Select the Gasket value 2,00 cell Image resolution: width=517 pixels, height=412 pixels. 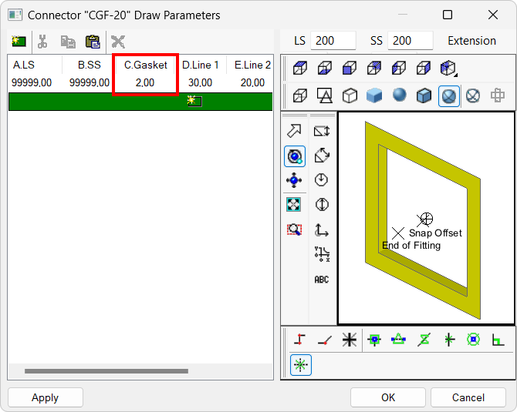145,82
